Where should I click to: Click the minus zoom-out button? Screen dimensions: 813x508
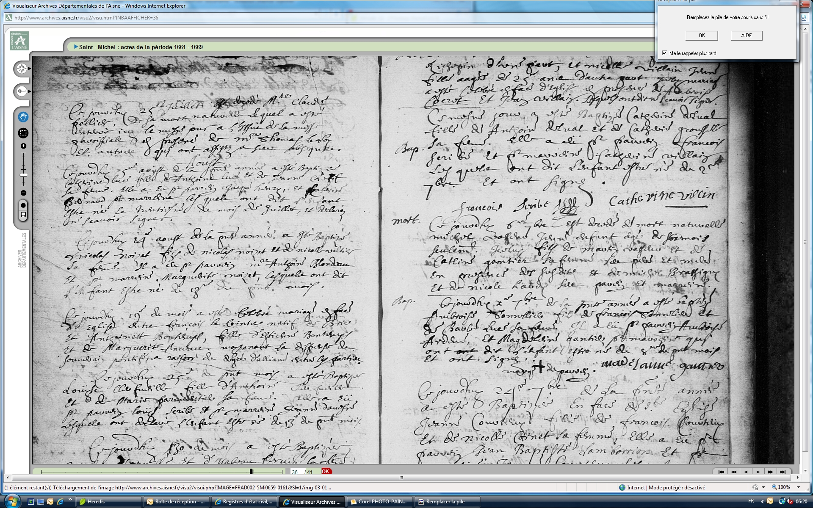(x=23, y=193)
